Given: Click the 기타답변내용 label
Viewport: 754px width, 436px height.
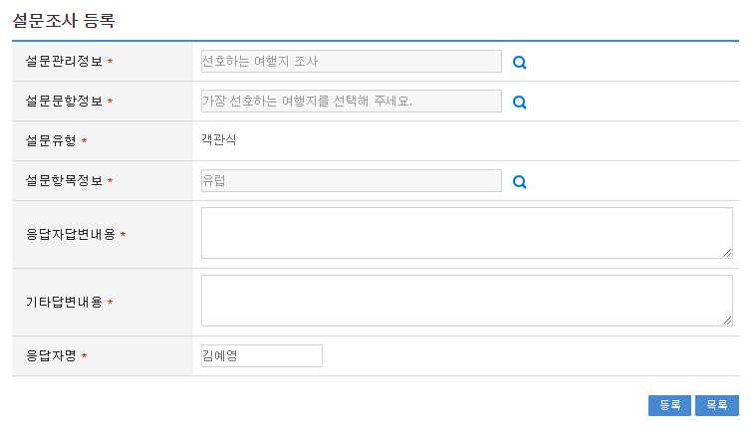Looking at the screenshot, I should [x=63, y=302].
